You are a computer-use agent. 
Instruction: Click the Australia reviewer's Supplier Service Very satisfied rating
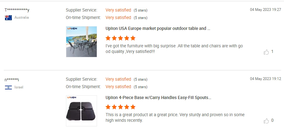coord(118,10)
